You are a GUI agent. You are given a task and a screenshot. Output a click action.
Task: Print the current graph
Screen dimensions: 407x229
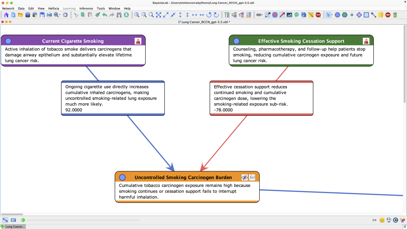click(49, 15)
